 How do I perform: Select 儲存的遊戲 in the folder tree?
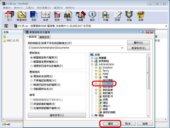109,112
